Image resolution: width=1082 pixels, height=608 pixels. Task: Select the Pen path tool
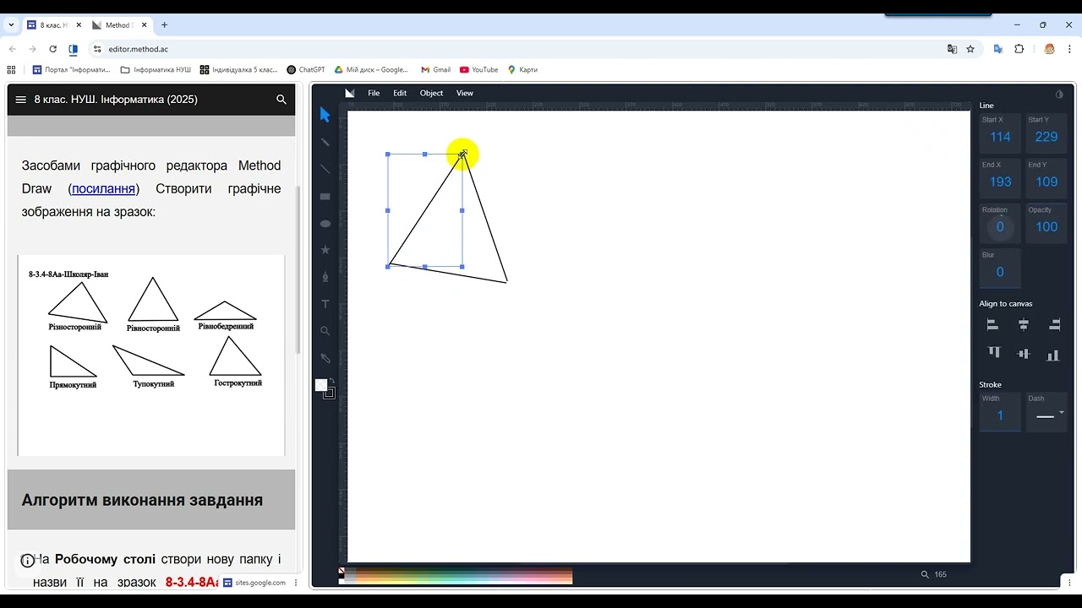pos(325,277)
